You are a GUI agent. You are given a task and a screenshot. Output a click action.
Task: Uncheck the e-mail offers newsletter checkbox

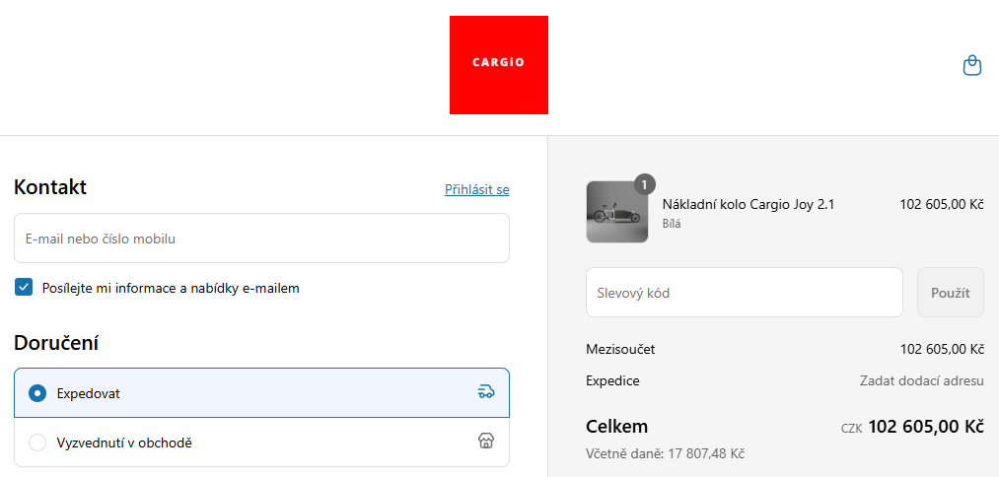coord(25,288)
